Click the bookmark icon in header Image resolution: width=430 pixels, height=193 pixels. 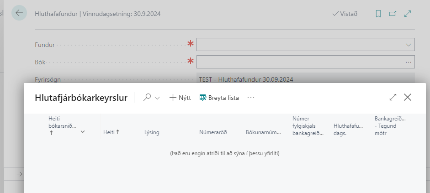click(378, 14)
